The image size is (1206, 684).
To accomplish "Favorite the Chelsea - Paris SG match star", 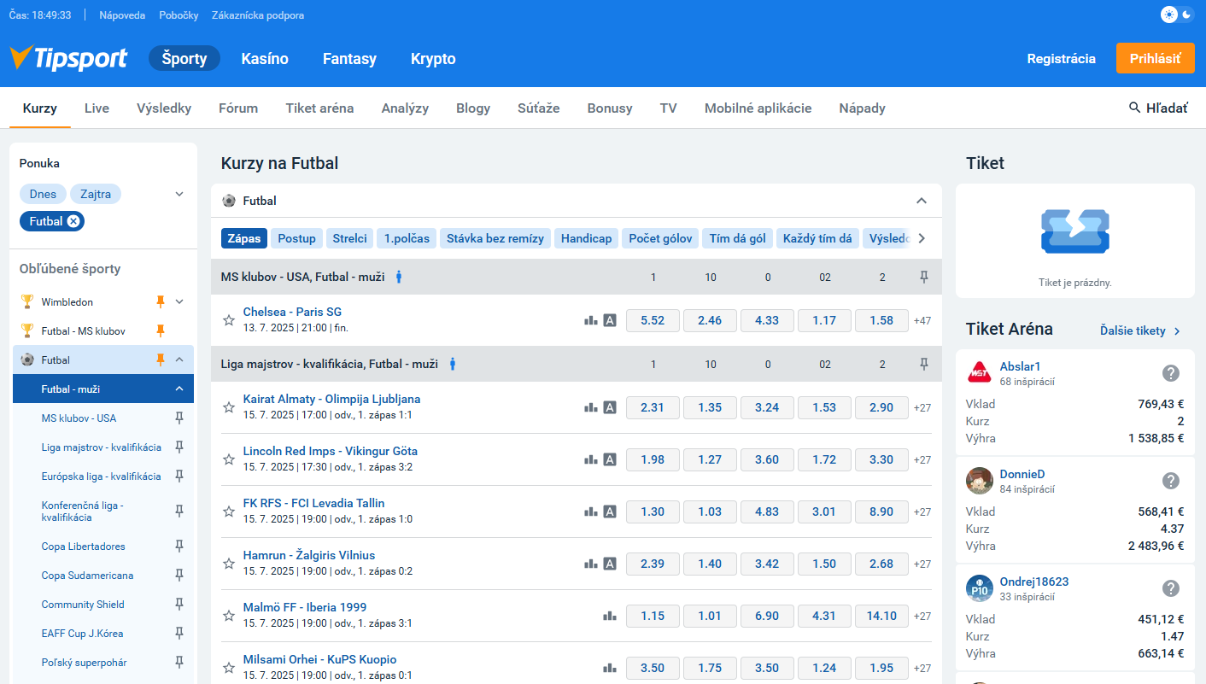I will [x=229, y=320].
